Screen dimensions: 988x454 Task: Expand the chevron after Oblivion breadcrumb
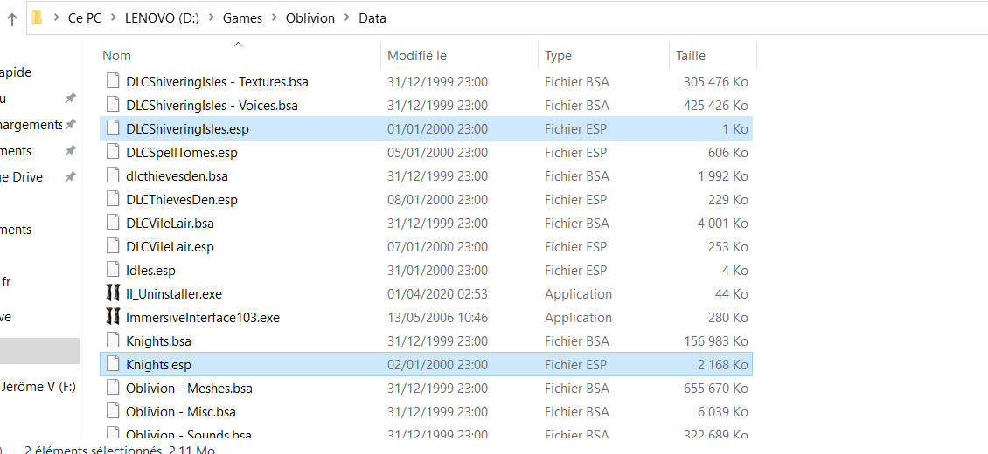[347, 18]
